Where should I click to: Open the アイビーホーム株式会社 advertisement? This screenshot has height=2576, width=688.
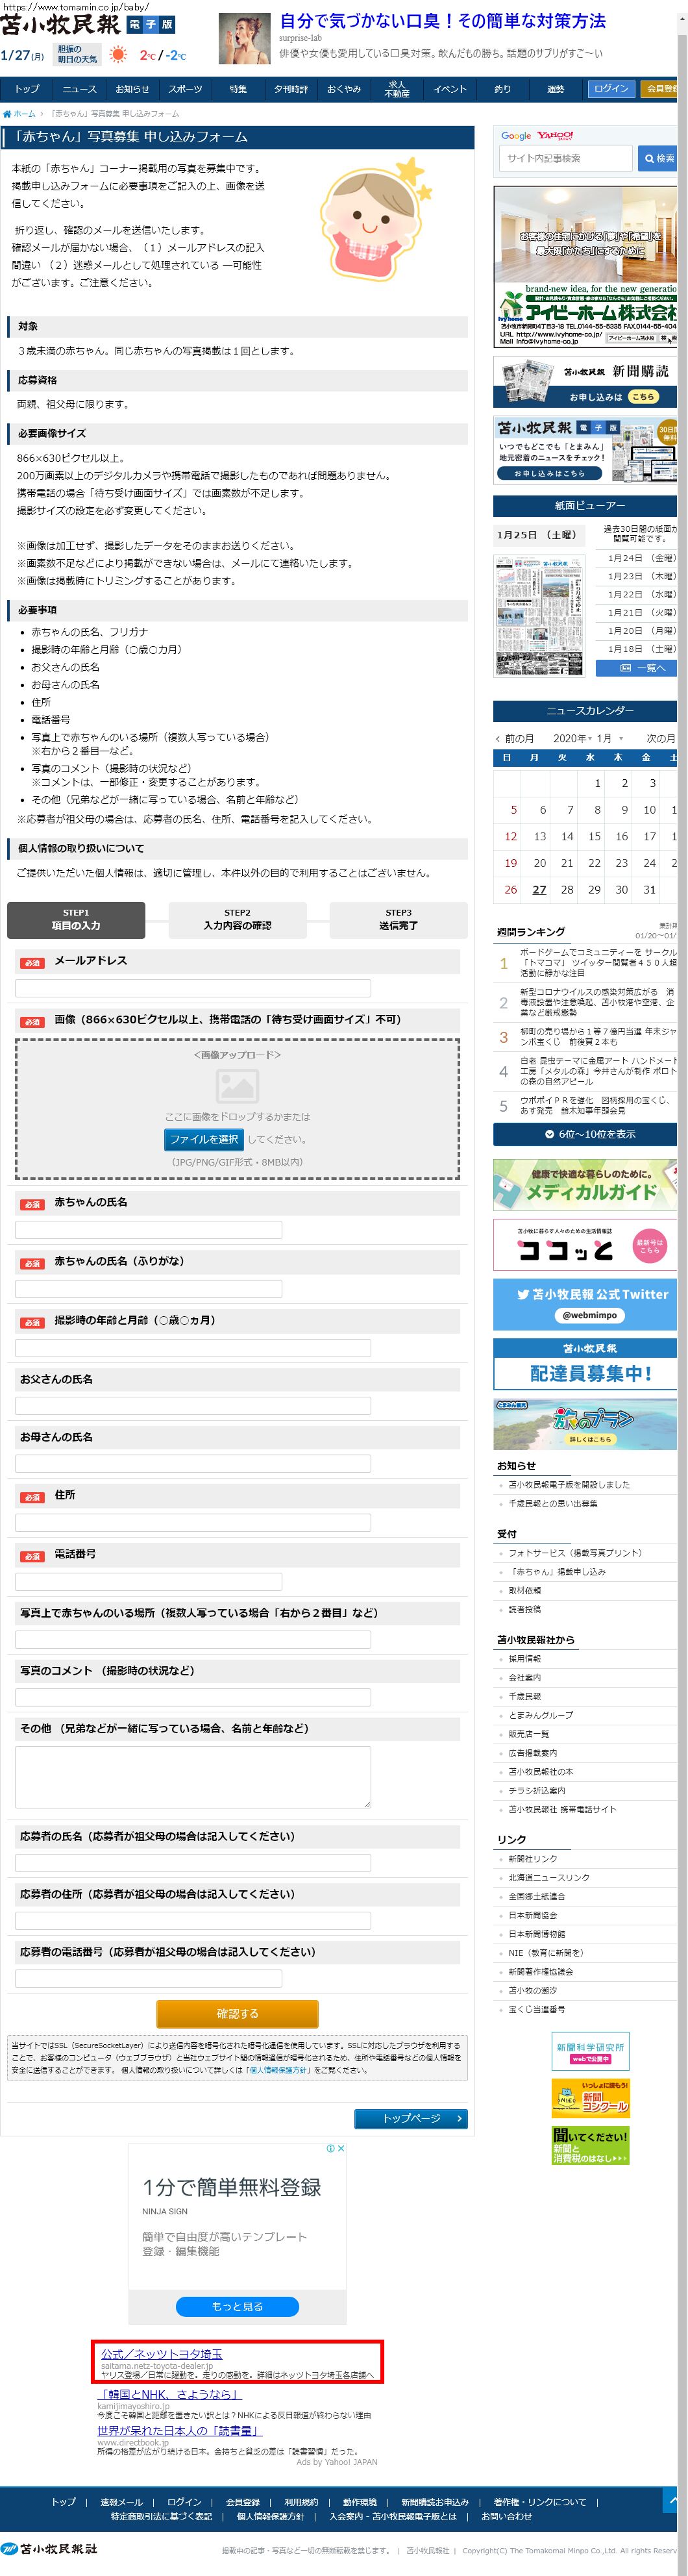pos(585,267)
